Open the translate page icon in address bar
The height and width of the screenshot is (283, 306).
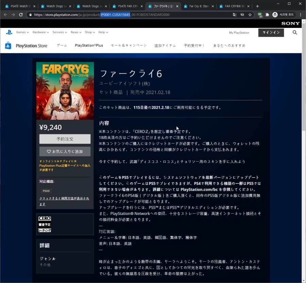coord(235,15)
